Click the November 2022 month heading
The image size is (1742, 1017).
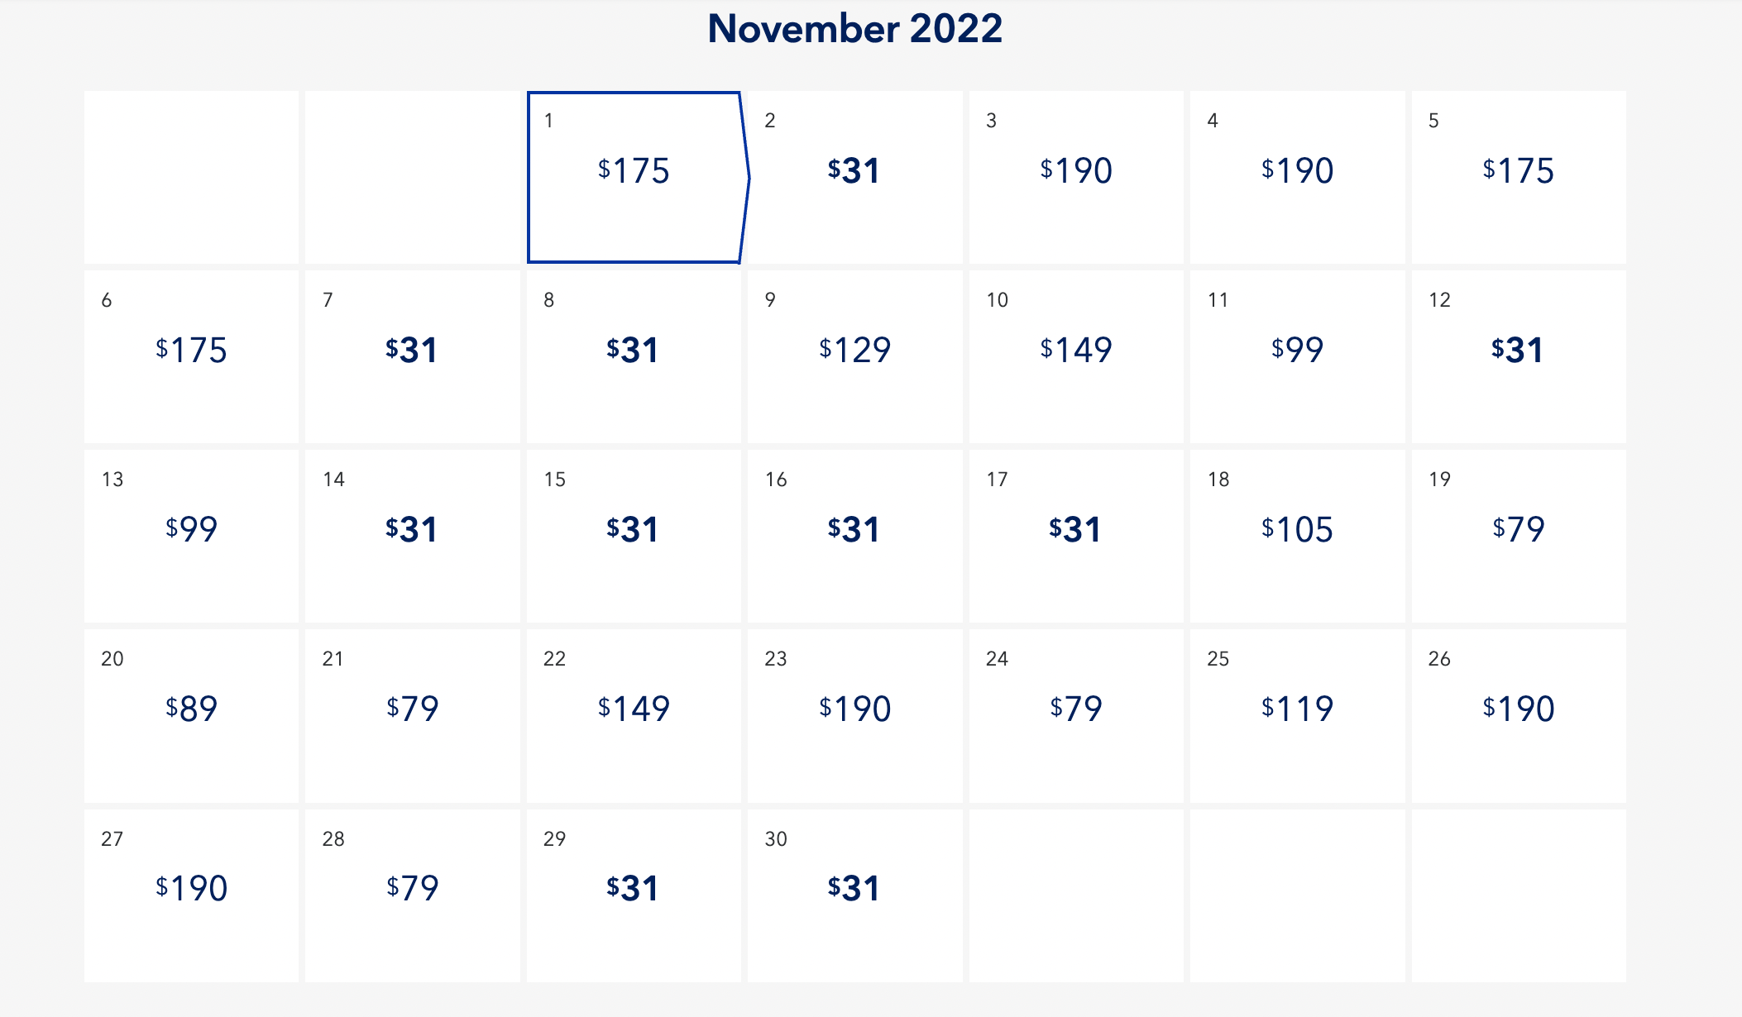pos(854,29)
